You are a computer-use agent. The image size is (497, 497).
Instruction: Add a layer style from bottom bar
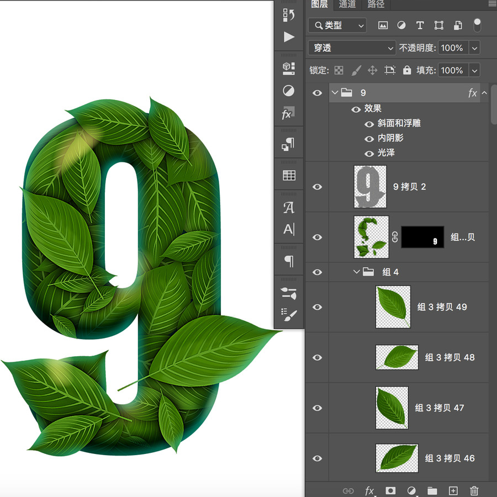pos(369,491)
